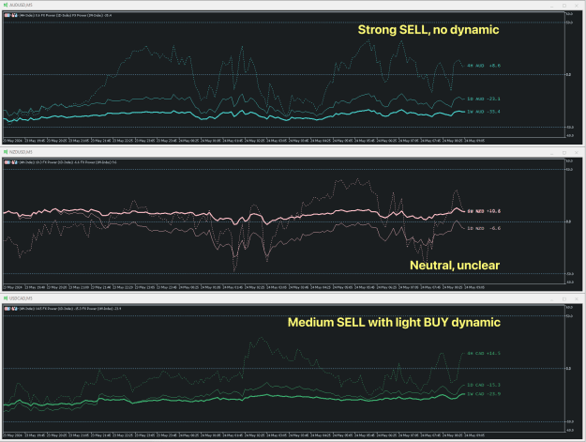Minimize the AUDUSD,M5 chart window
586x442 pixels.
[552, 6]
